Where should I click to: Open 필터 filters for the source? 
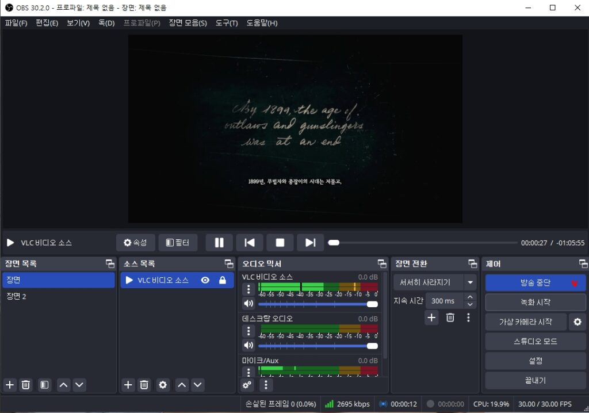pyautogui.click(x=178, y=243)
